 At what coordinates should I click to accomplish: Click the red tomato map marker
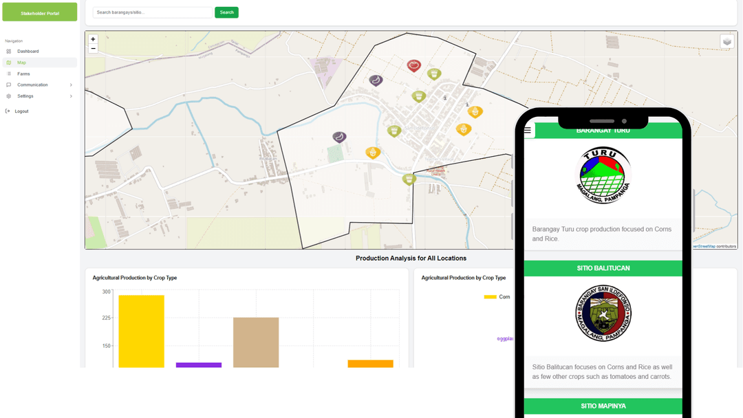413,65
